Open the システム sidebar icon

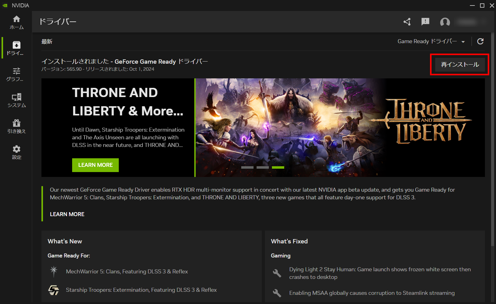(17, 100)
